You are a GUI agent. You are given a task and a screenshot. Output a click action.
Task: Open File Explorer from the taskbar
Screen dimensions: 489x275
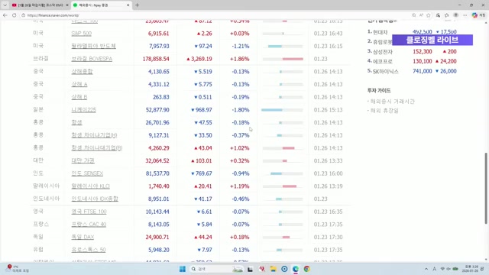tap(273, 269)
